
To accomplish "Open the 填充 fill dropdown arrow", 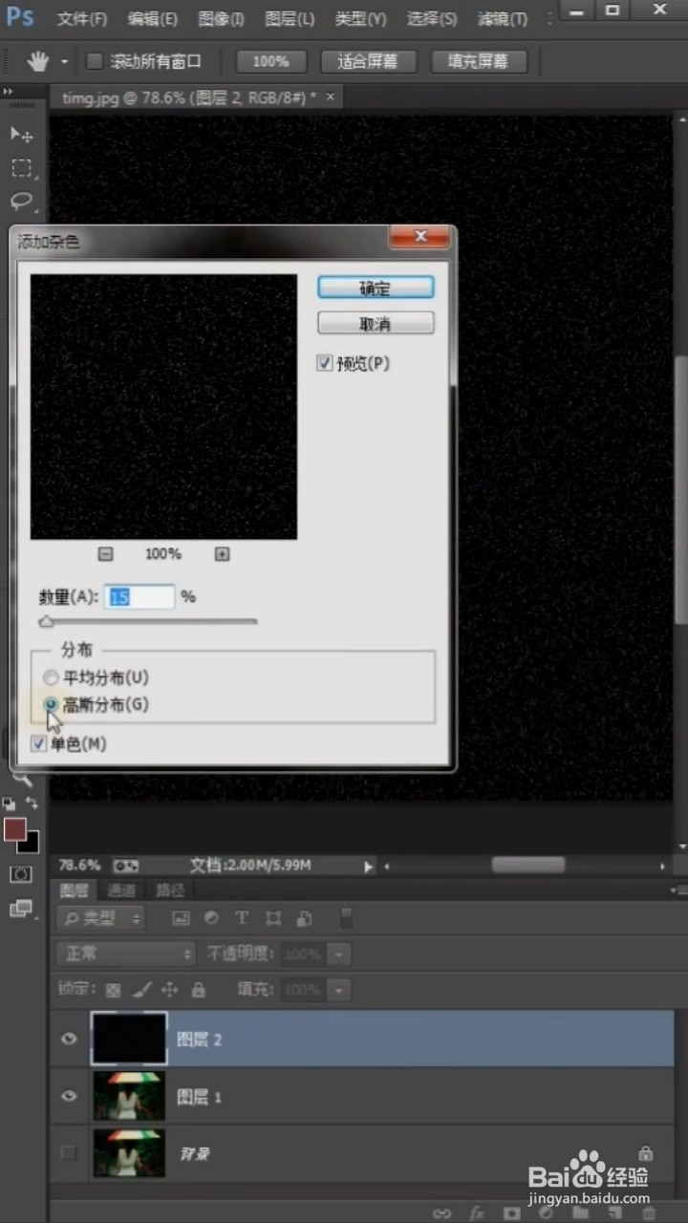I will [x=339, y=990].
